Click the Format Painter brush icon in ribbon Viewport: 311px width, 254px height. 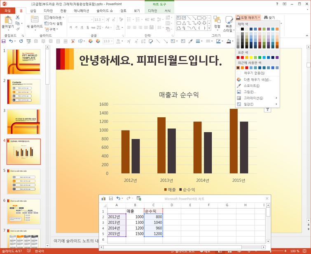click(18, 29)
